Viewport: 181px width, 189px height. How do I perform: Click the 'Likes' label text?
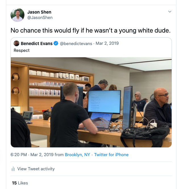tap(23, 183)
